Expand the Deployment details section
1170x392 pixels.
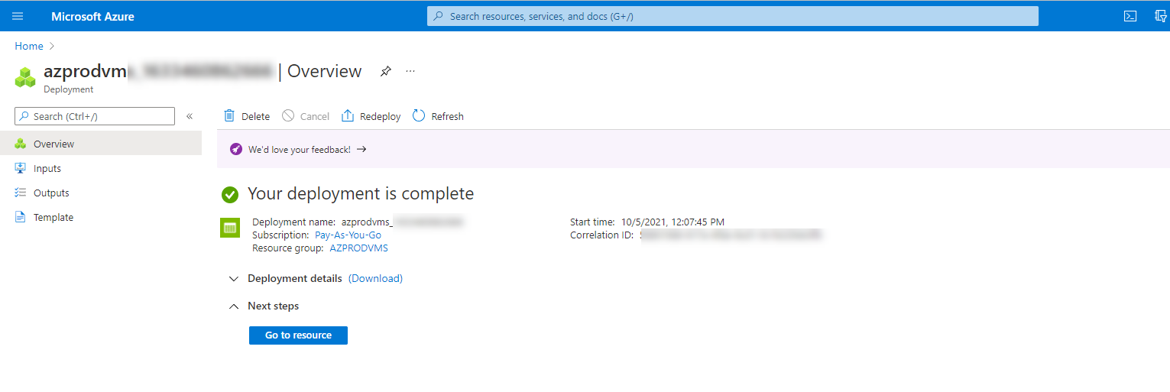(235, 279)
